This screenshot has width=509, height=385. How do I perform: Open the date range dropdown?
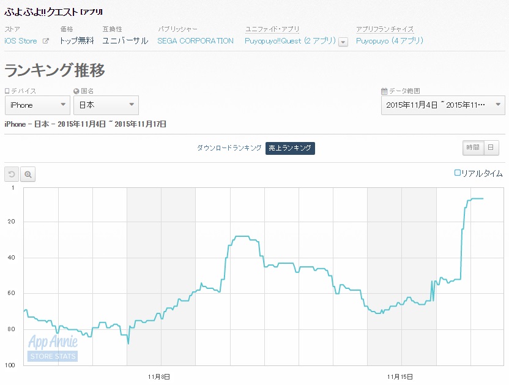tap(443, 105)
